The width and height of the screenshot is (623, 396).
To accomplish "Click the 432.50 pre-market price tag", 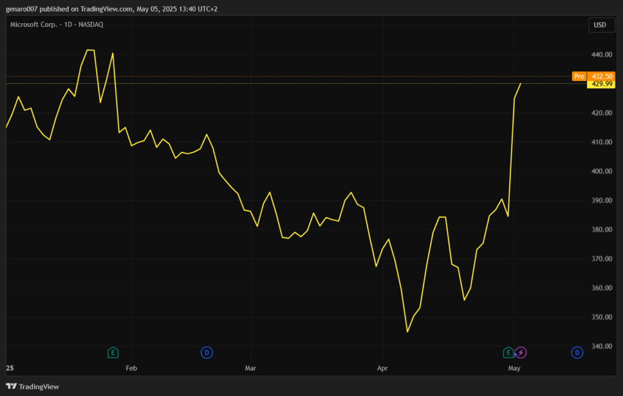I will tap(602, 76).
